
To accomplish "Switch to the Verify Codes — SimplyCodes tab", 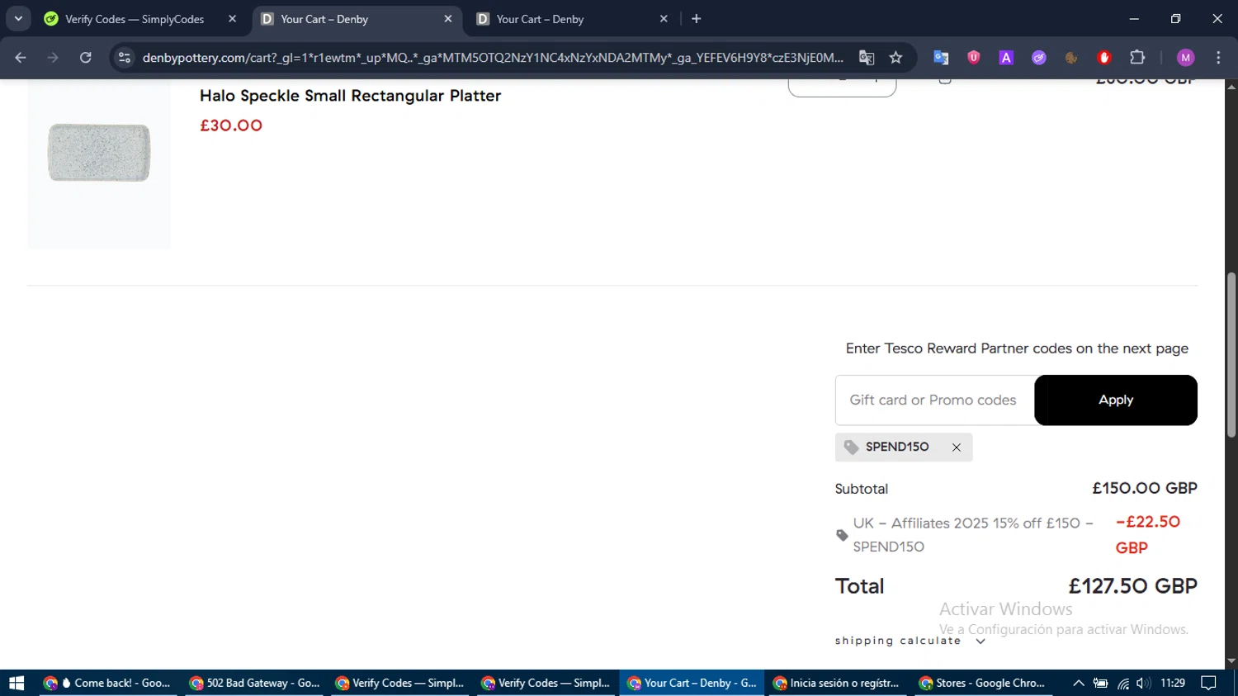I will (135, 19).
